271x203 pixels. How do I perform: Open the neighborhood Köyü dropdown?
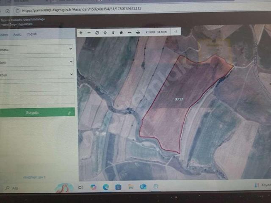(x=37, y=74)
